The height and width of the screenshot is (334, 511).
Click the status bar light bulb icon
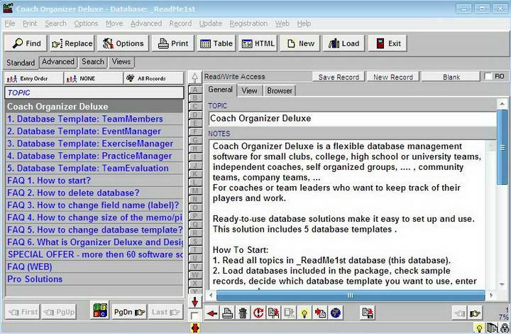[x=479, y=328]
